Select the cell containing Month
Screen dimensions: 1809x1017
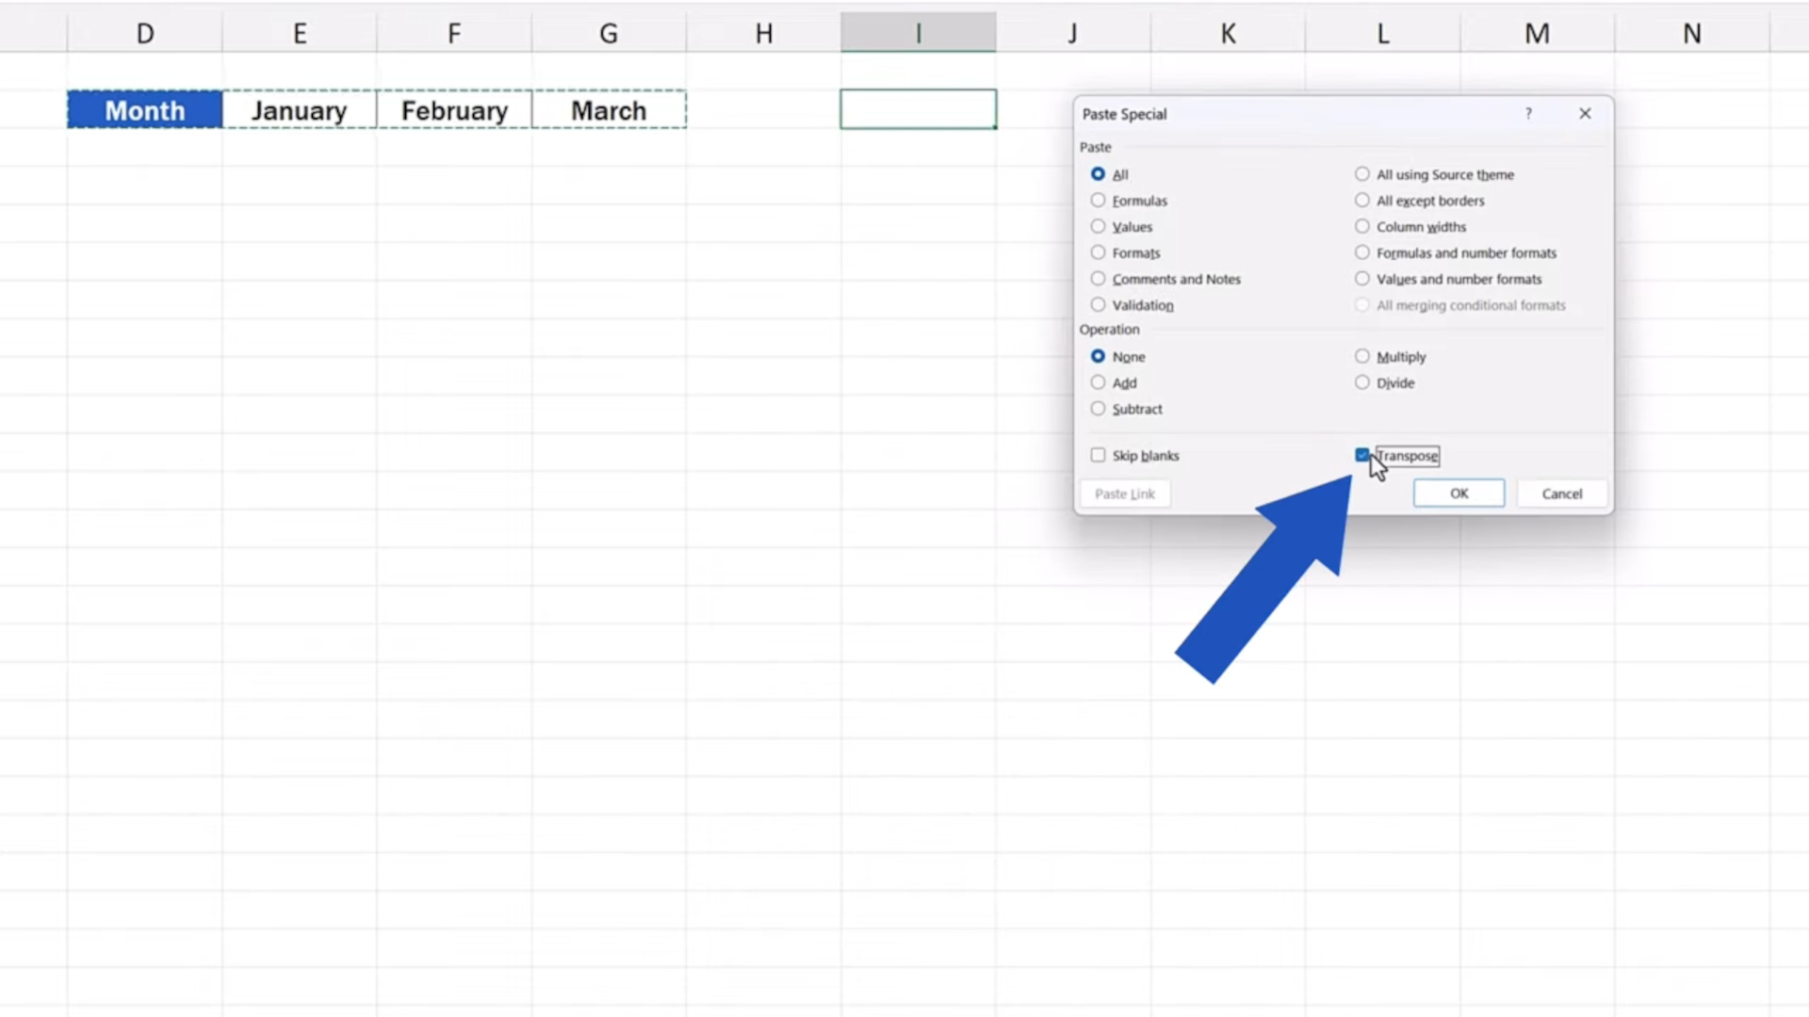click(x=144, y=109)
